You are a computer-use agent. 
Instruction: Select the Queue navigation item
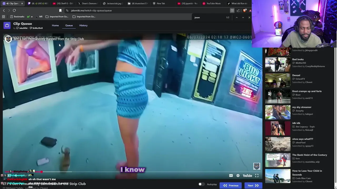(69, 25)
